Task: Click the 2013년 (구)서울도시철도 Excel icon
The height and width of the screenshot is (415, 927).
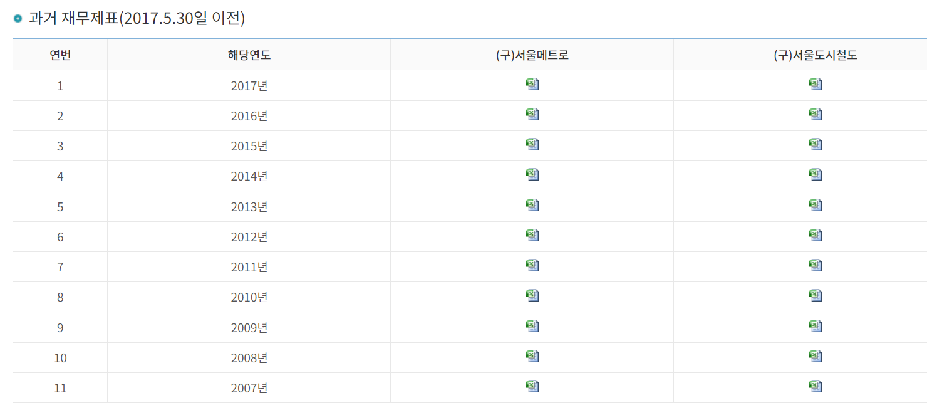Action: coord(816,205)
